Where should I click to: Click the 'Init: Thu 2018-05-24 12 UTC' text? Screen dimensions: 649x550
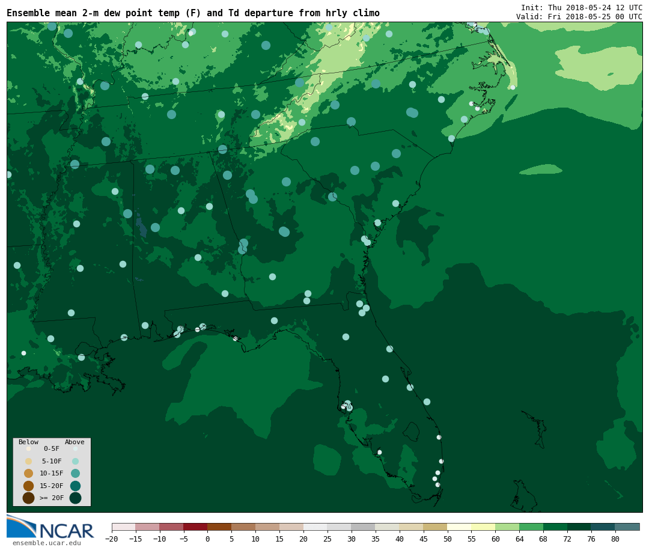pos(582,7)
